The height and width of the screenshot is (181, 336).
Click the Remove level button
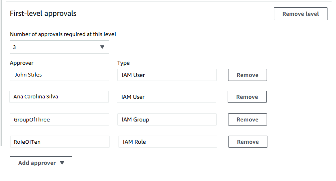[300, 14]
